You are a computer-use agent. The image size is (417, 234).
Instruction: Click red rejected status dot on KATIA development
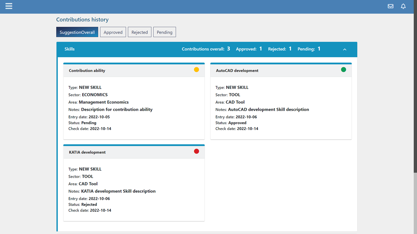[196, 151]
